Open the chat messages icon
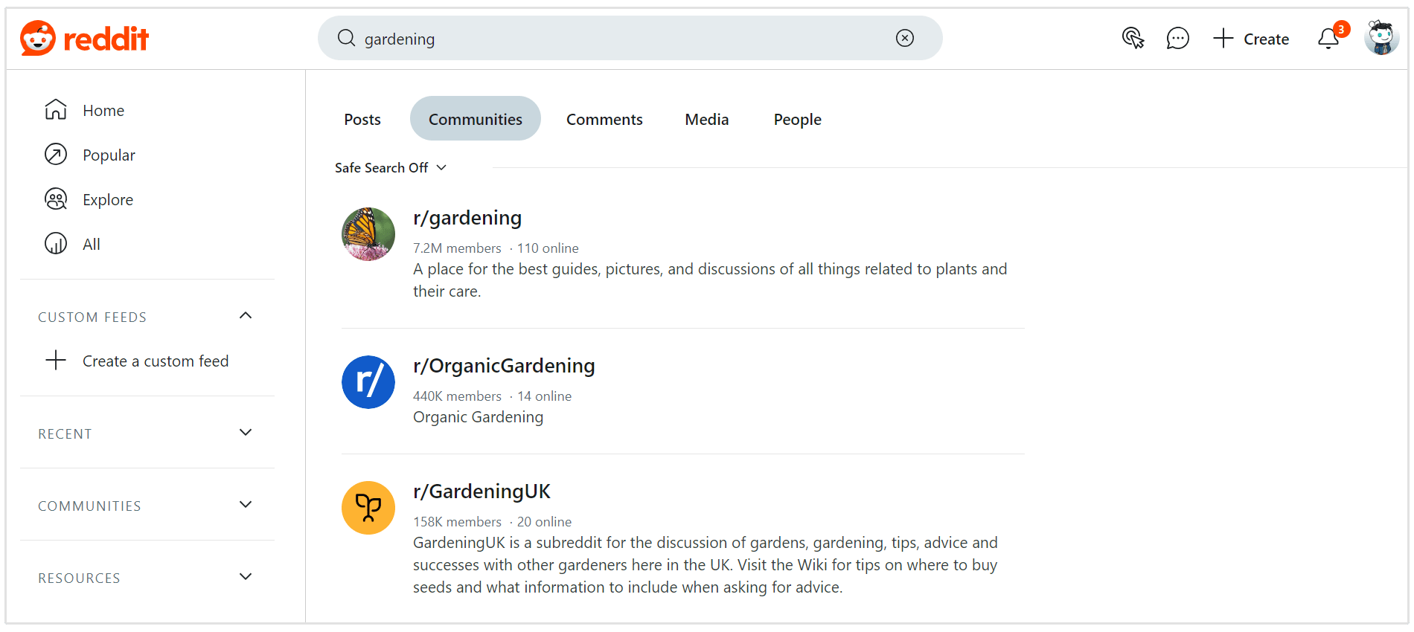This screenshot has height=632, width=1414. pyautogui.click(x=1177, y=39)
